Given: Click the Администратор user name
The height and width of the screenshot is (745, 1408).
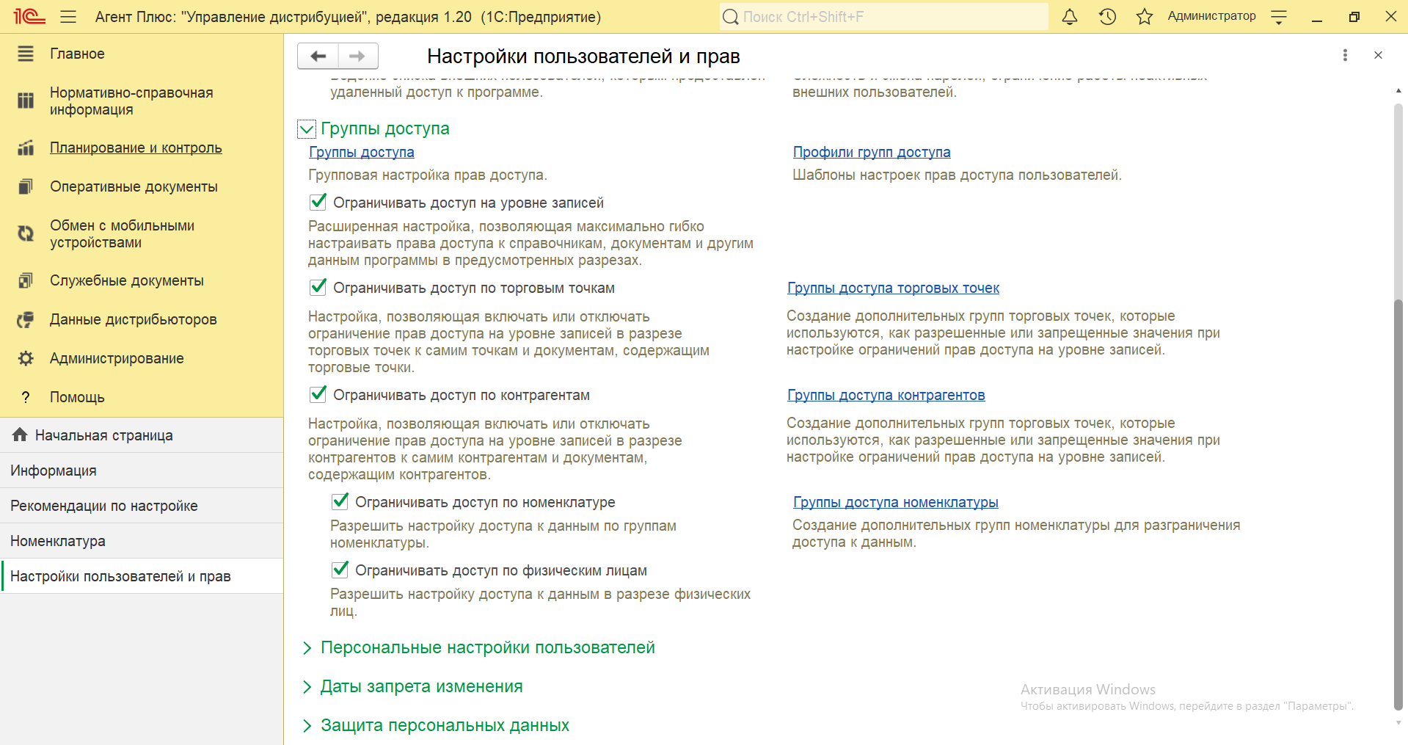Looking at the screenshot, I should (1212, 16).
